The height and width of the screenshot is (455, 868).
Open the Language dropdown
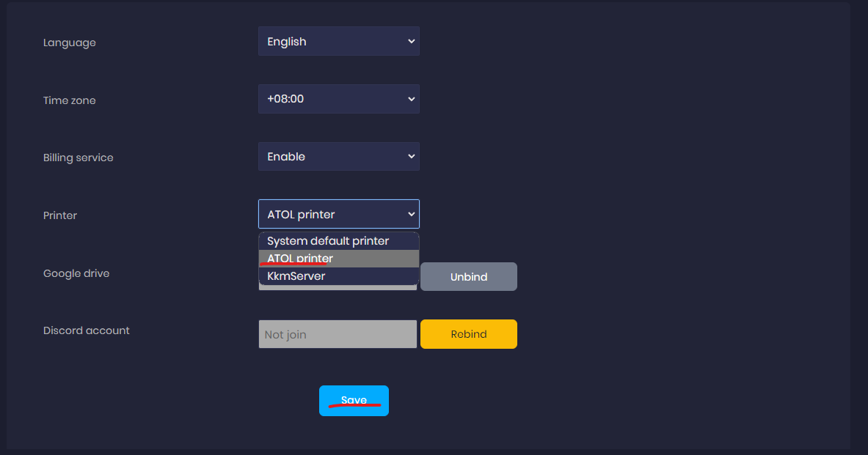click(x=338, y=42)
